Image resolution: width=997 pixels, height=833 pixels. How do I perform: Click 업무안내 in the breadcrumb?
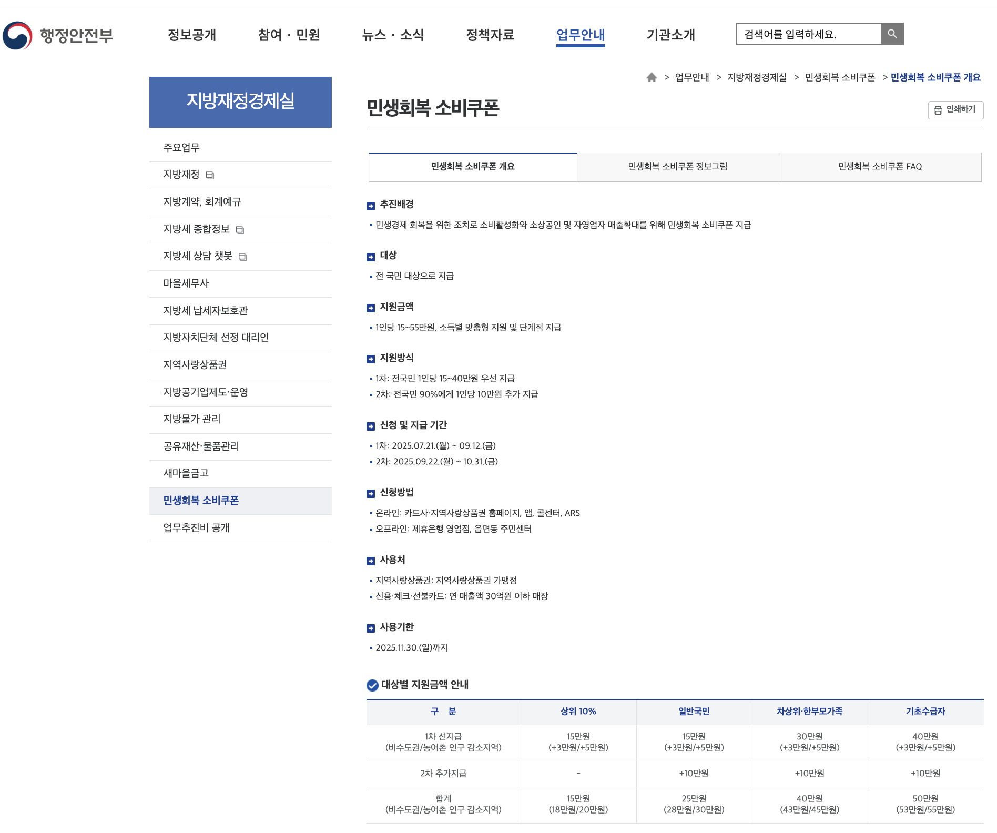(692, 77)
